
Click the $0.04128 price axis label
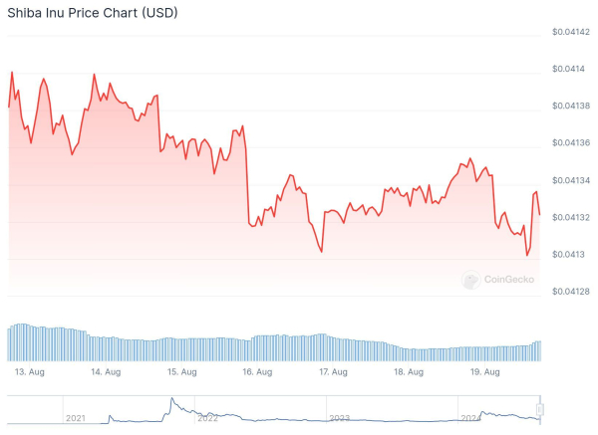571,291
